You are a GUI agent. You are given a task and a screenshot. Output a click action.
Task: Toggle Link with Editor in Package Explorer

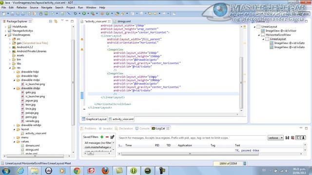56,21
